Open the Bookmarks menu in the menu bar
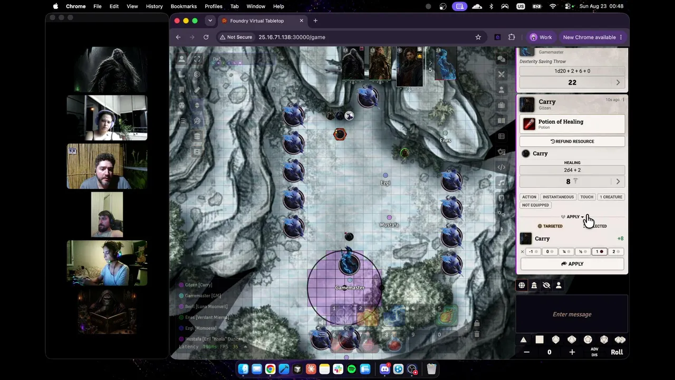This screenshot has width=675, height=380. (x=184, y=6)
